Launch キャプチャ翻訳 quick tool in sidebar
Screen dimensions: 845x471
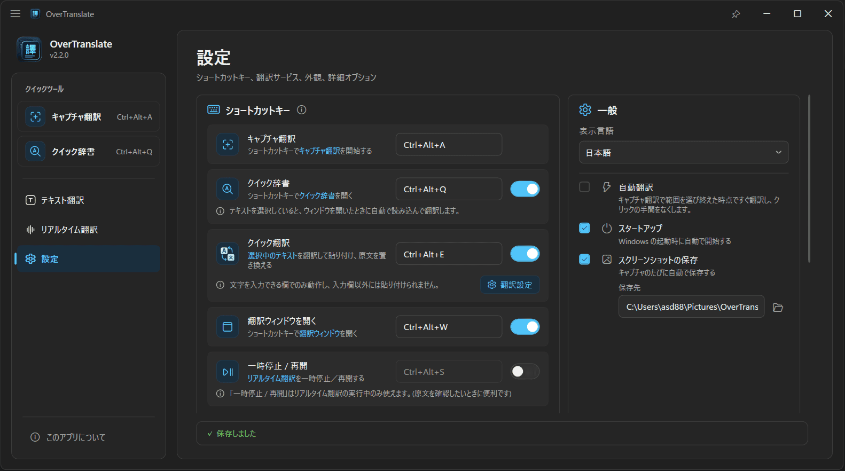tap(89, 117)
